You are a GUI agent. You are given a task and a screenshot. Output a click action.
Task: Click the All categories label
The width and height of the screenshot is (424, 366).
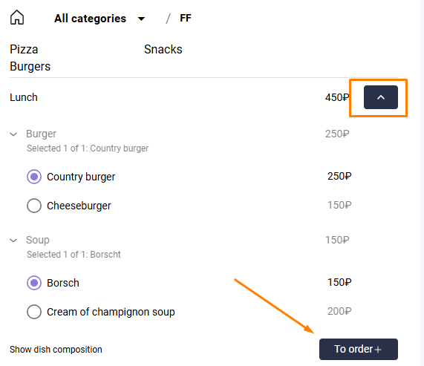[90, 19]
